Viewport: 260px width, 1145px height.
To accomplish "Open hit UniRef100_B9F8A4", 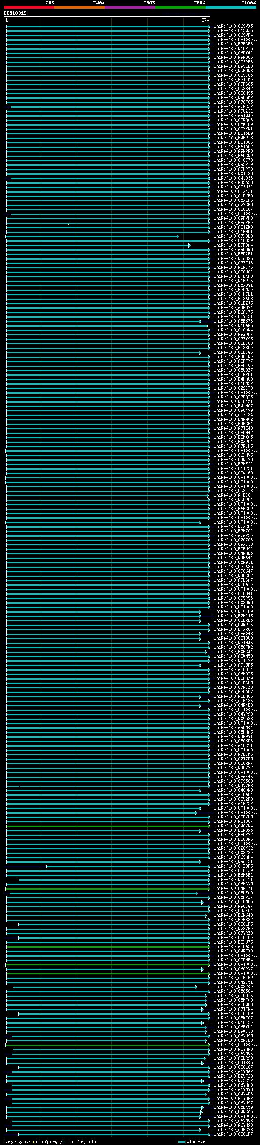I will (x=233, y=245).
